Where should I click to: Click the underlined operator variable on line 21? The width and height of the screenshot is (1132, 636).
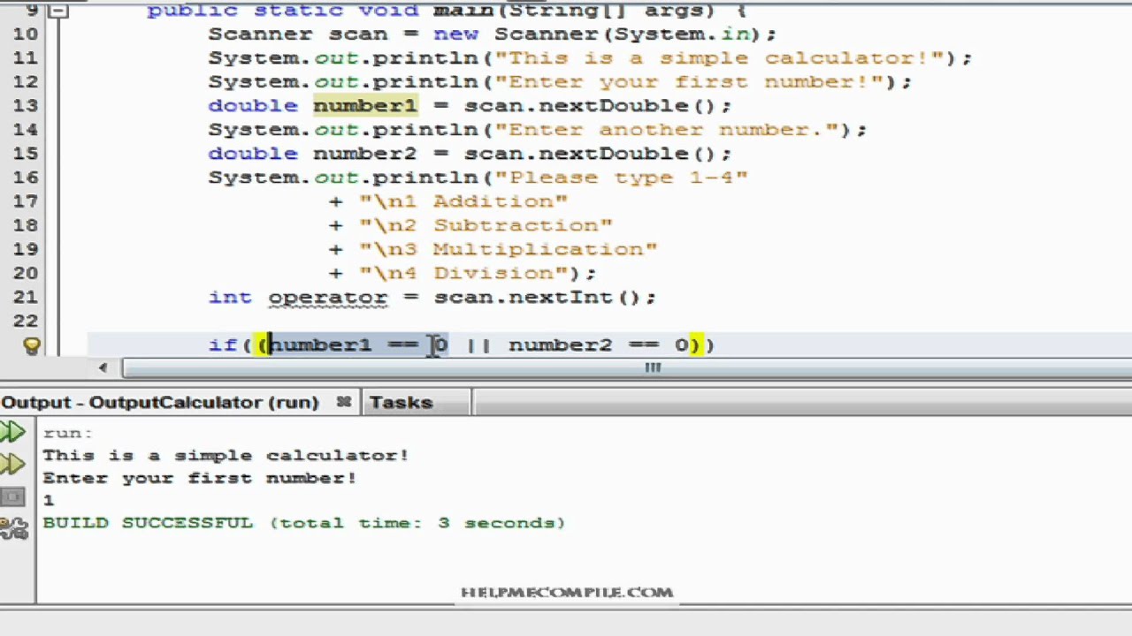coord(327,297)
